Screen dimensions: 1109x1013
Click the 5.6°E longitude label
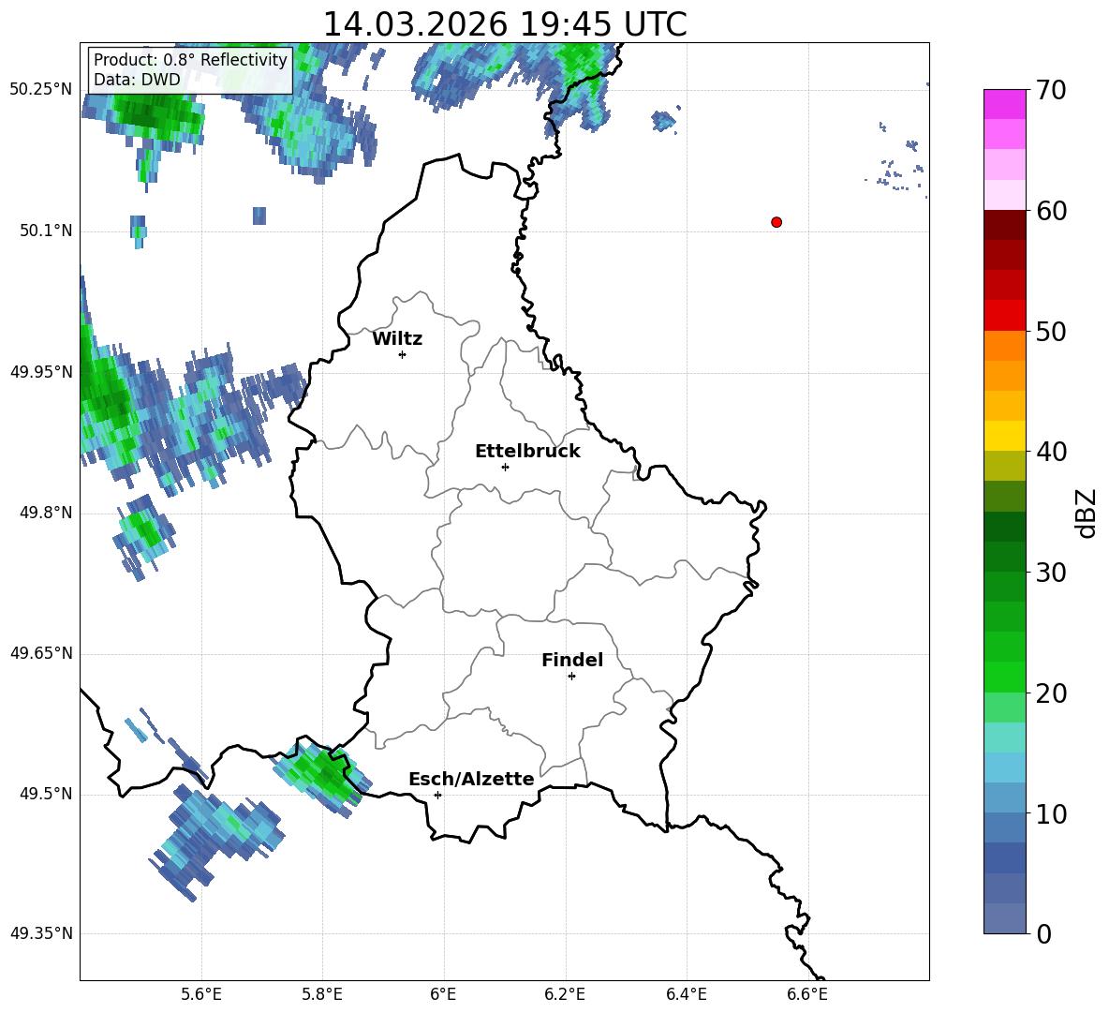[x=201, y=994]
